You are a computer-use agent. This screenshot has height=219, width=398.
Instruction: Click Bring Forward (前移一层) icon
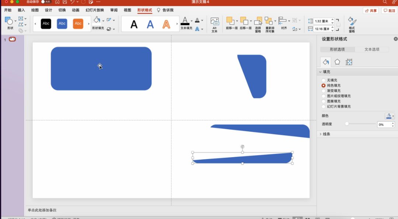click(x=230, y=21)
